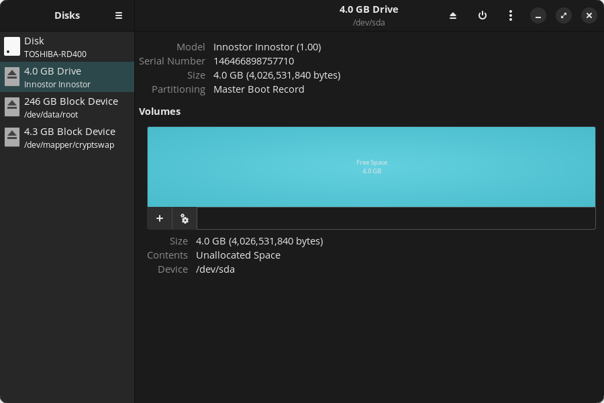Click the drive icon beside 246 GB Block Device
Screen dimensions: 604x403
pos(11,107)
